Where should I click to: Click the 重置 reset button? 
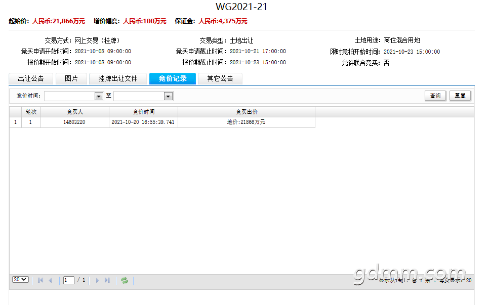[x=460, y=96]
